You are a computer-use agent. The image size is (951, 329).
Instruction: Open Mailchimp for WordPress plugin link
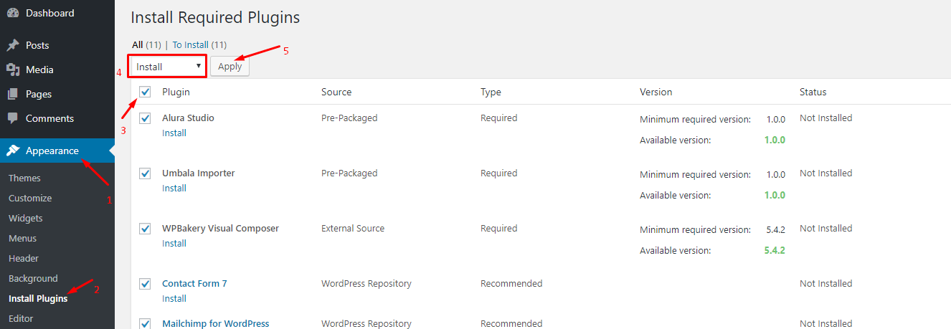point(215,323)
